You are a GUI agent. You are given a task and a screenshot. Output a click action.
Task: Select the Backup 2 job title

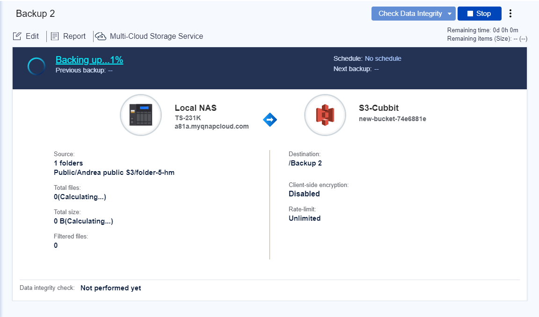point(36,14)
